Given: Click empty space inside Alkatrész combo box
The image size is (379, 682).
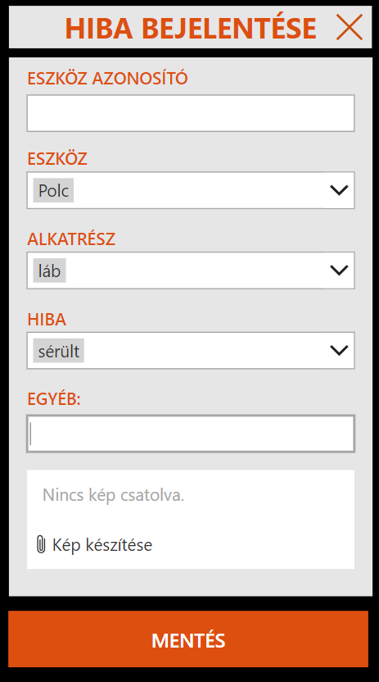Looking at the screenshot, I should pos(196,271).
